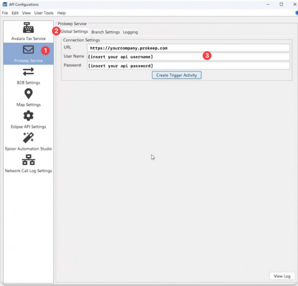Click the API Configurations app icon in title bar
The height and width of the screenshot is (286, 298).
point(5,4)
